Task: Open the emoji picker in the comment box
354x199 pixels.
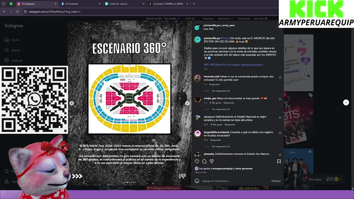Action: click(197, 181)
